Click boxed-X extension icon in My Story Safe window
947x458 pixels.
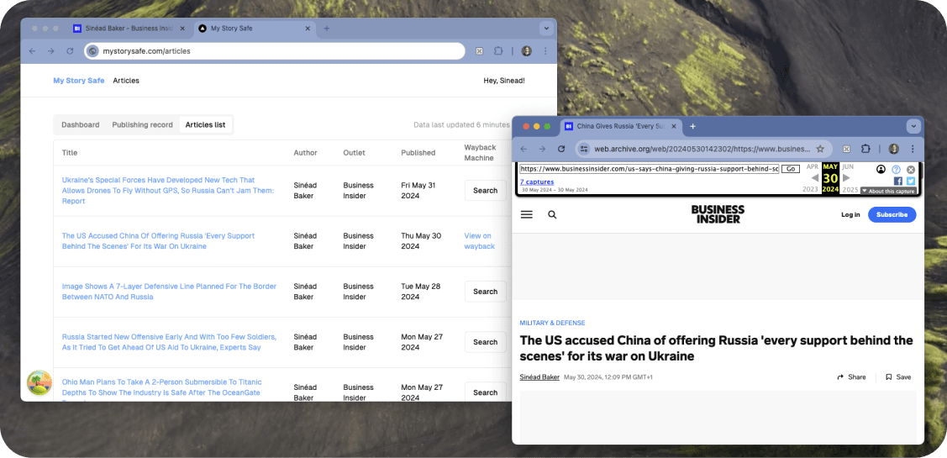[x=480, y=51]
